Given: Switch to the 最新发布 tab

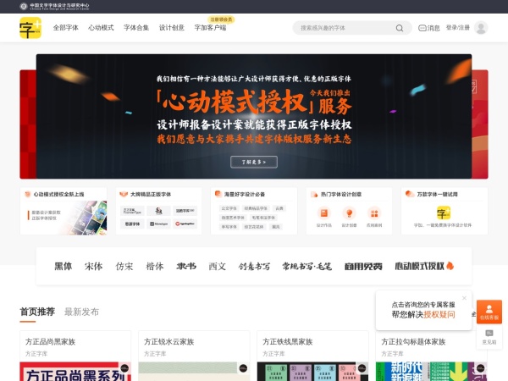Looking at the screenshot, I should [81, 312].
